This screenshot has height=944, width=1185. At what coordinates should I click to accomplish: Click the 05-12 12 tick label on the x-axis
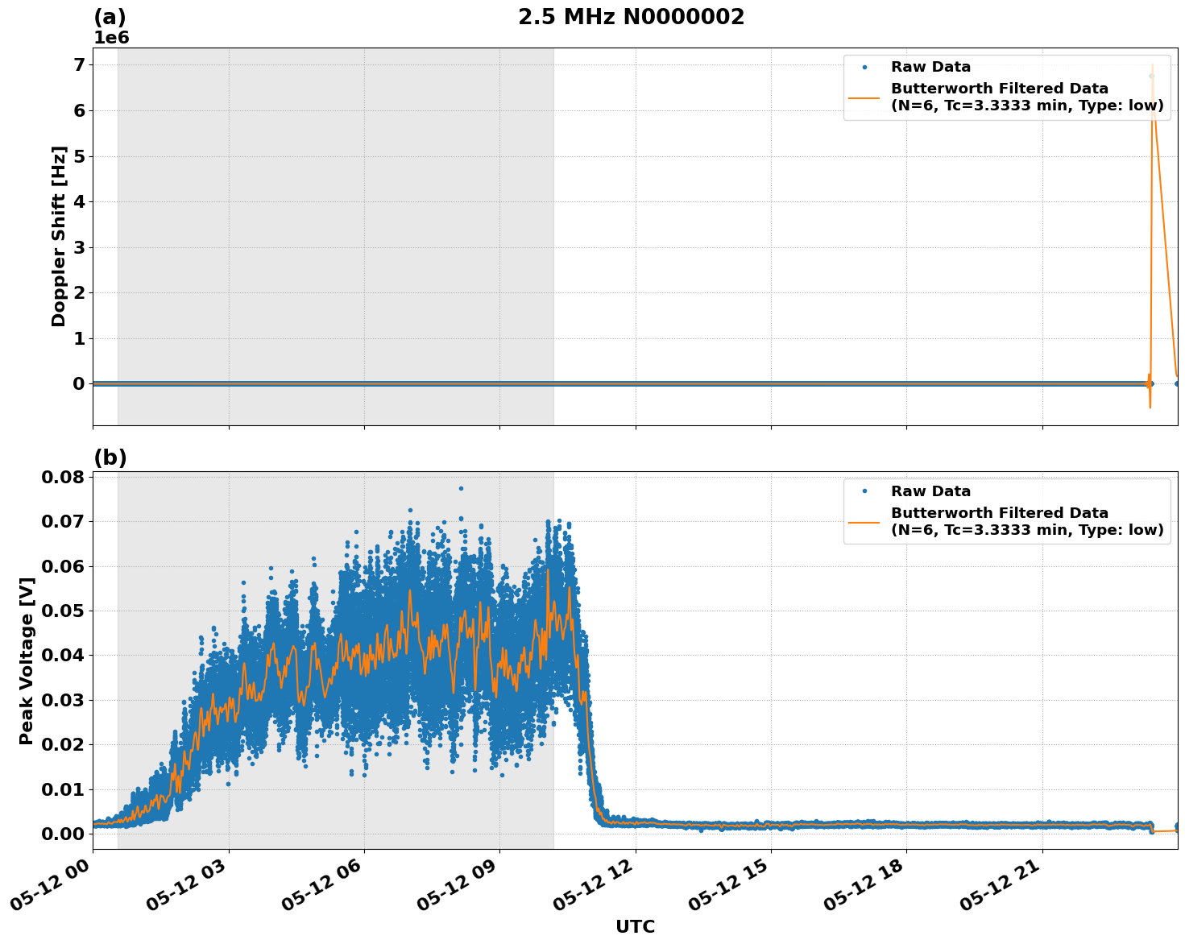tap(593, 883)
